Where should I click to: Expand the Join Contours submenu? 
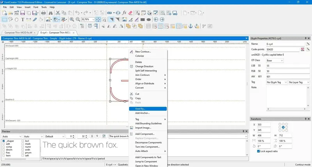148,75
